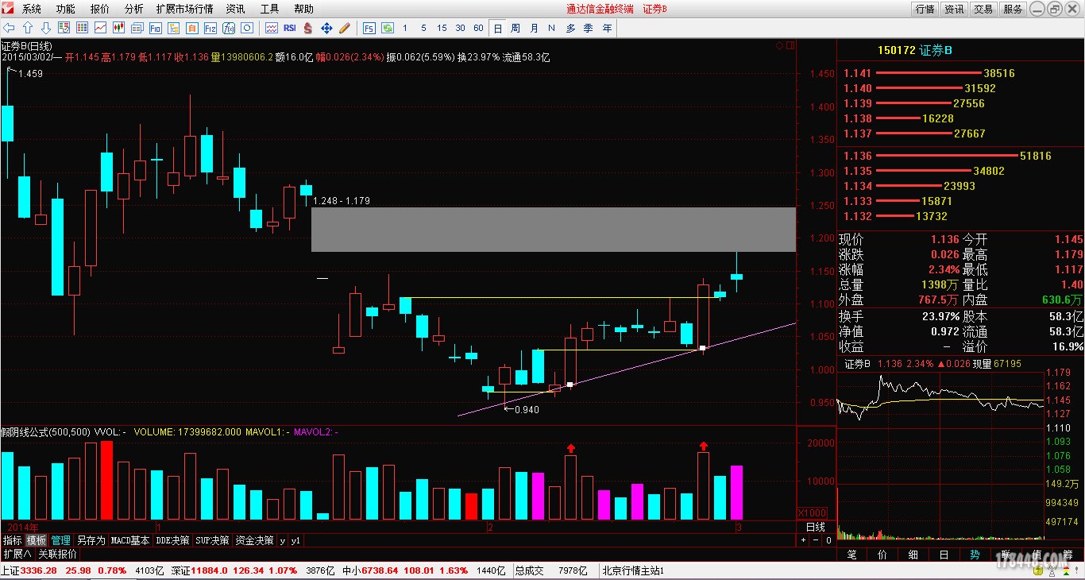Click the minus zoom button under 日线
The image size is (1085, 580).
pos(816,540)
